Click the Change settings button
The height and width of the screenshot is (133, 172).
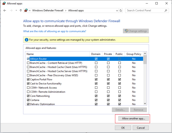[x=136, y=31]
